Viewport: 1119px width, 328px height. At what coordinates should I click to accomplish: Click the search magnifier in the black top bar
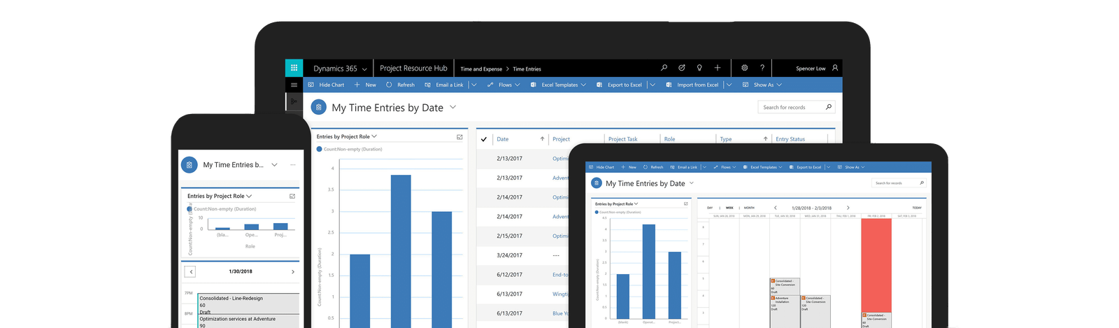[664, 68]
